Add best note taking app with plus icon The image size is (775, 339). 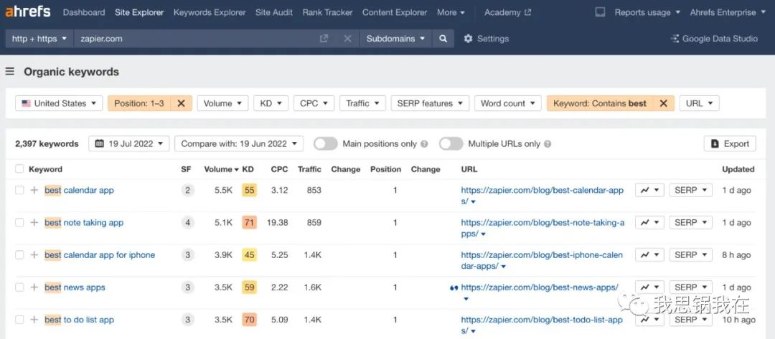[34, 223]
